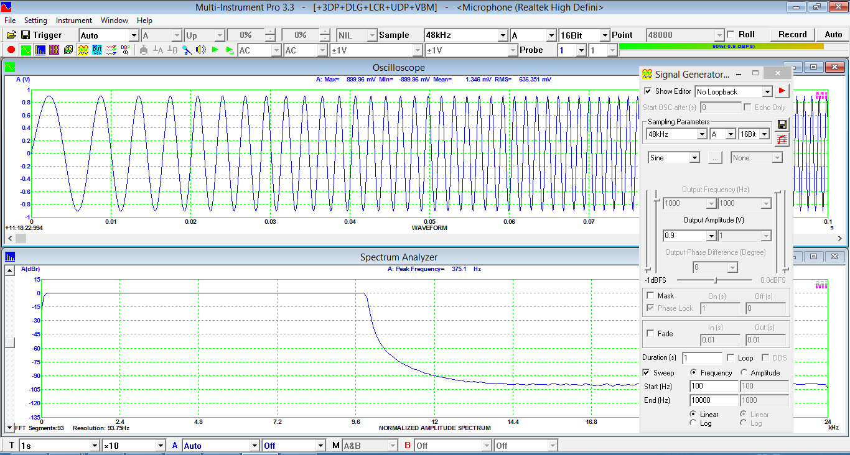Screen dimensions: 850x455
Task: Enable the Mask checkbox
Action: tap(651, 296)
